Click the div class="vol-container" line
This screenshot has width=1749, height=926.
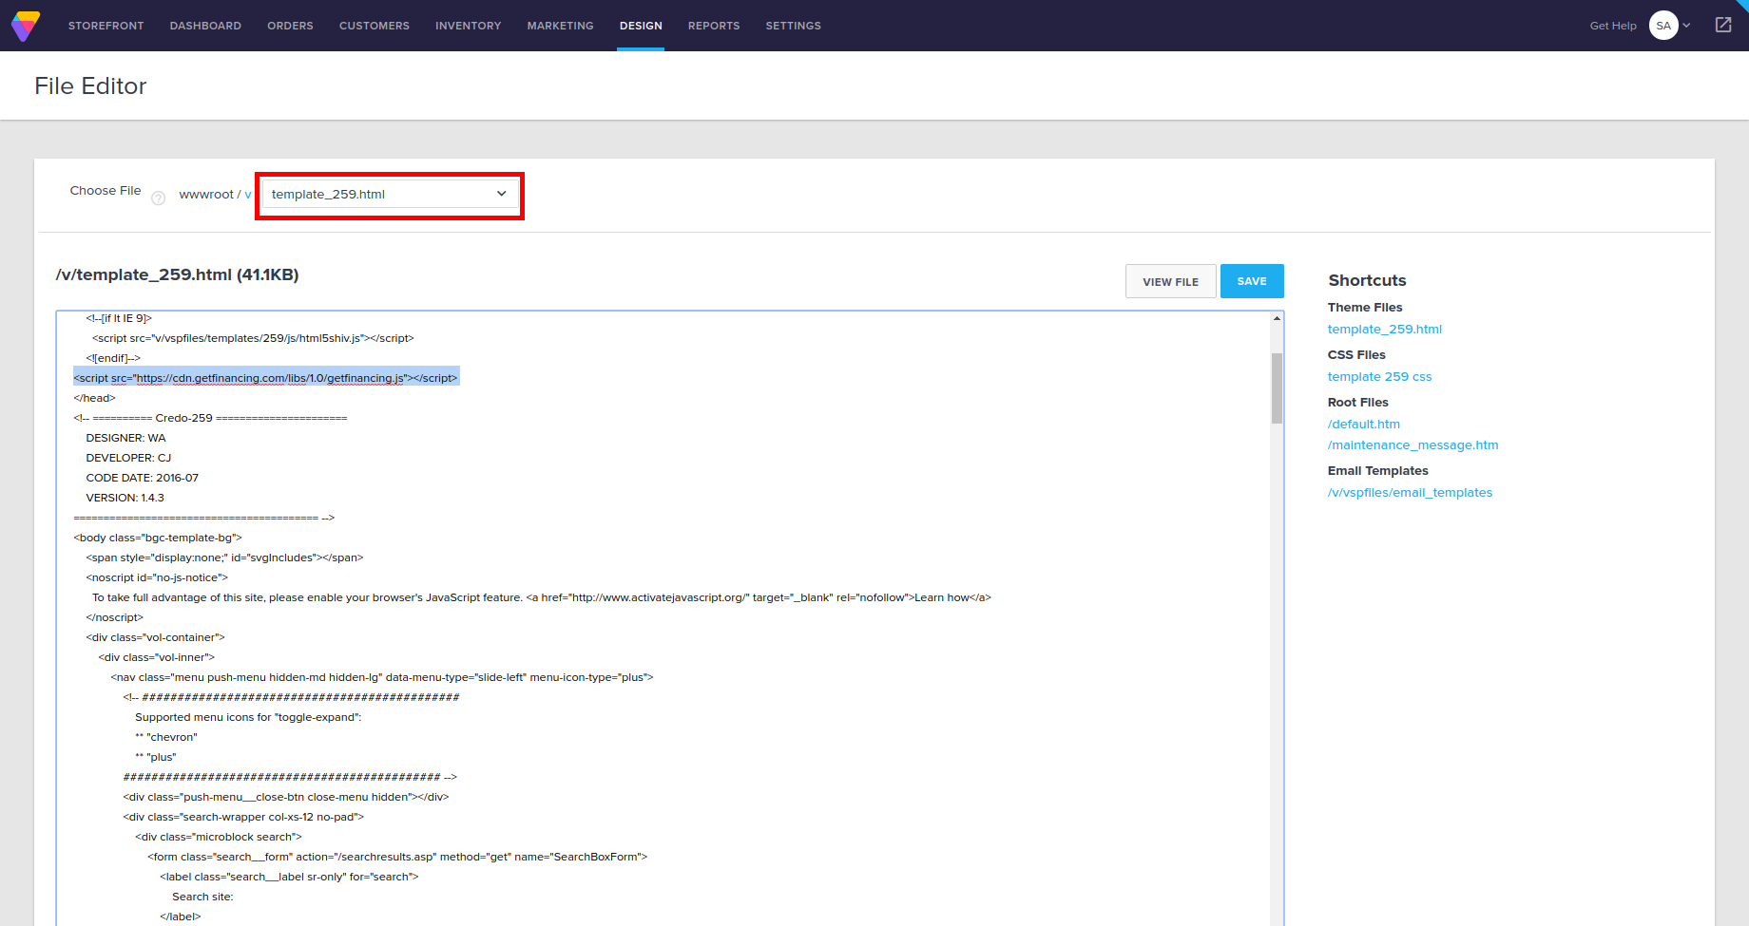click(155, 637)
